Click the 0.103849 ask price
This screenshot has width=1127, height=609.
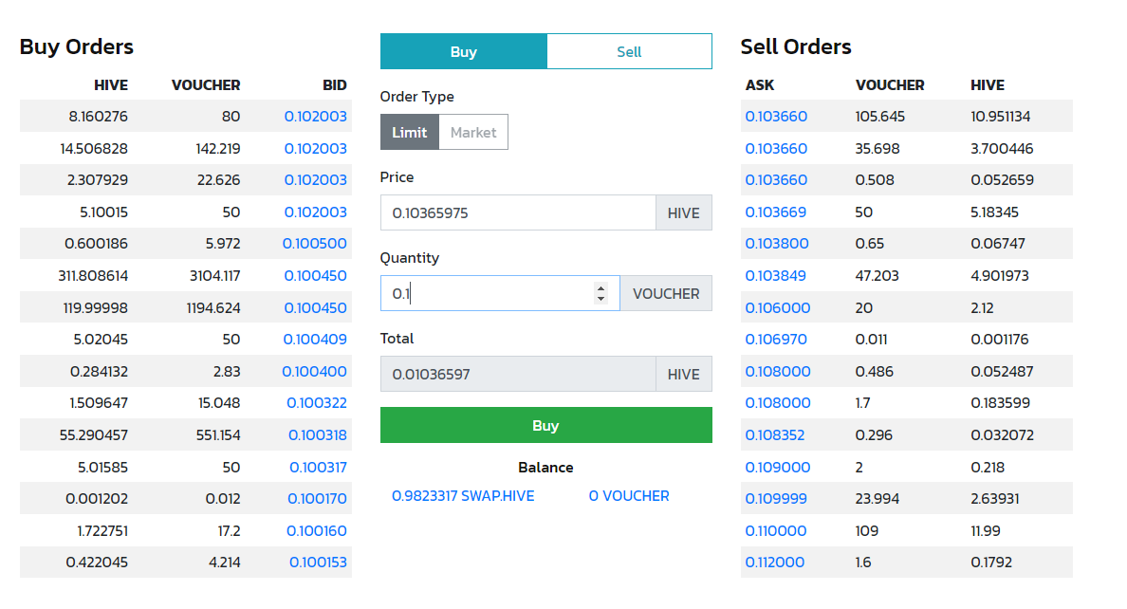tap(776, 275)
